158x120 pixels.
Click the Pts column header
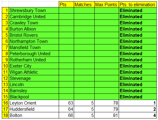click(x=66, y=4)
